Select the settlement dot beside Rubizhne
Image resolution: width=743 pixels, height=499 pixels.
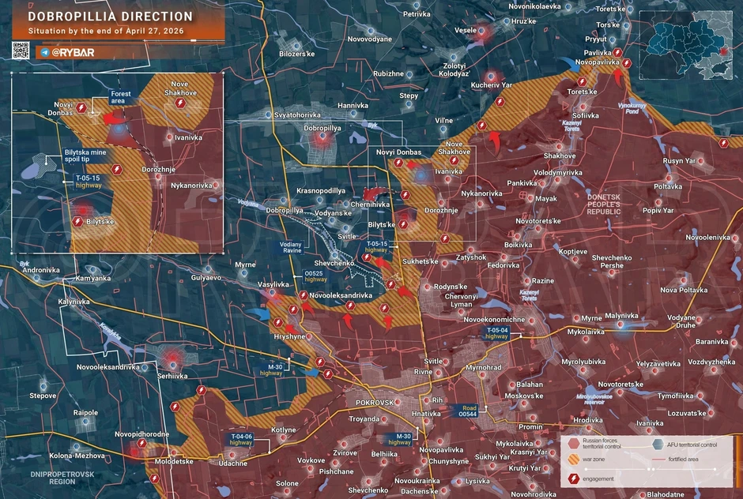409,74
